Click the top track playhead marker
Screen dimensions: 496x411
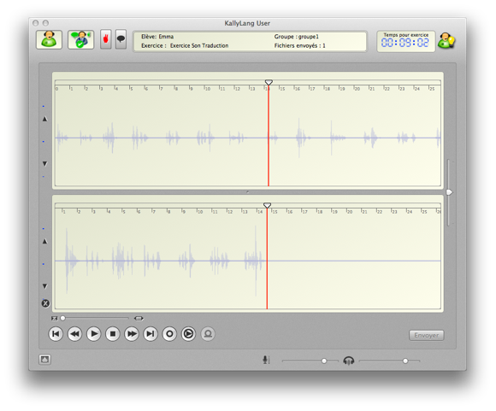click(x=269, y=83)
